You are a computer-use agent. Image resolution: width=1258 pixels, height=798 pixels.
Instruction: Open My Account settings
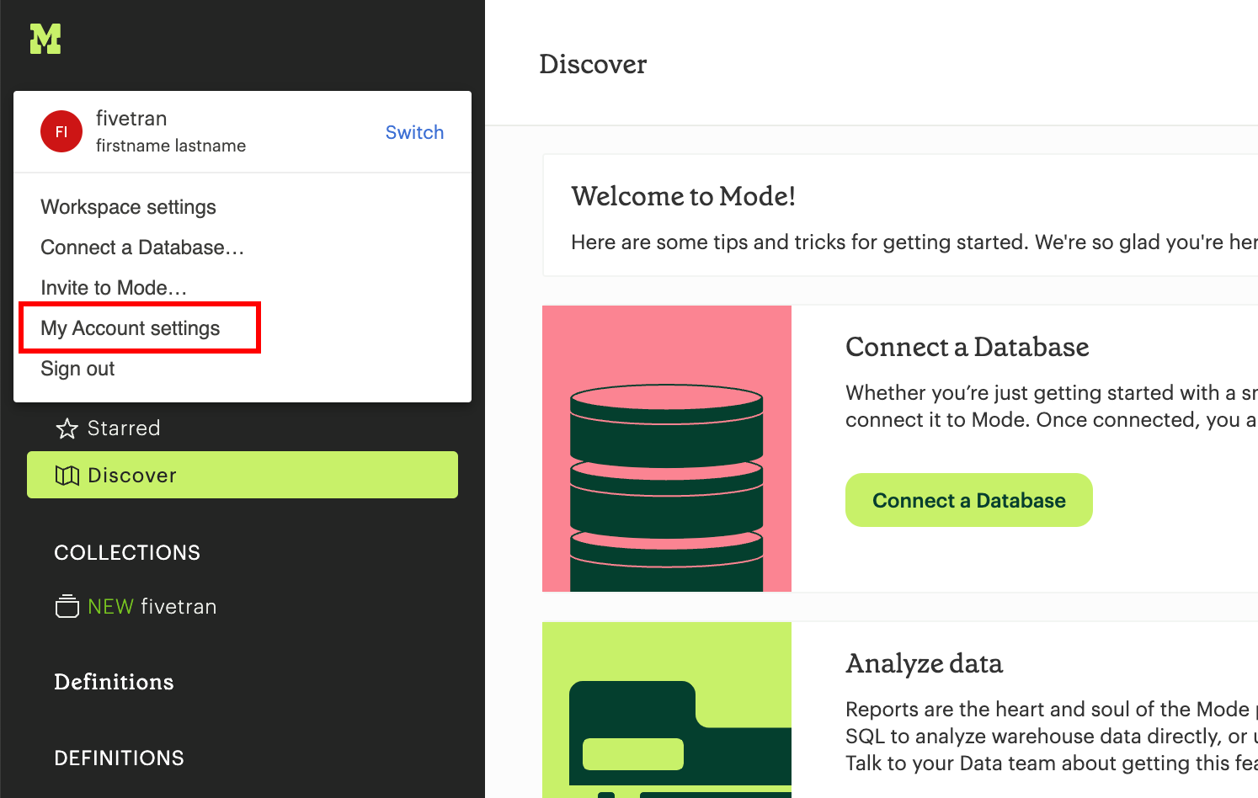click(x=131, y=328)
